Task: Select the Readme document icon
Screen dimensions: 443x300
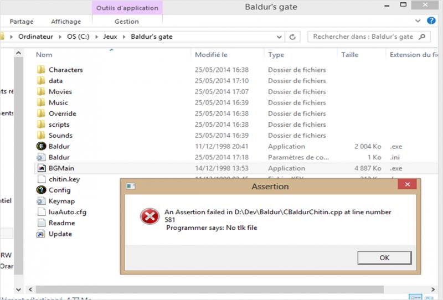Action: pyautogui.click(x=41, y=223)
